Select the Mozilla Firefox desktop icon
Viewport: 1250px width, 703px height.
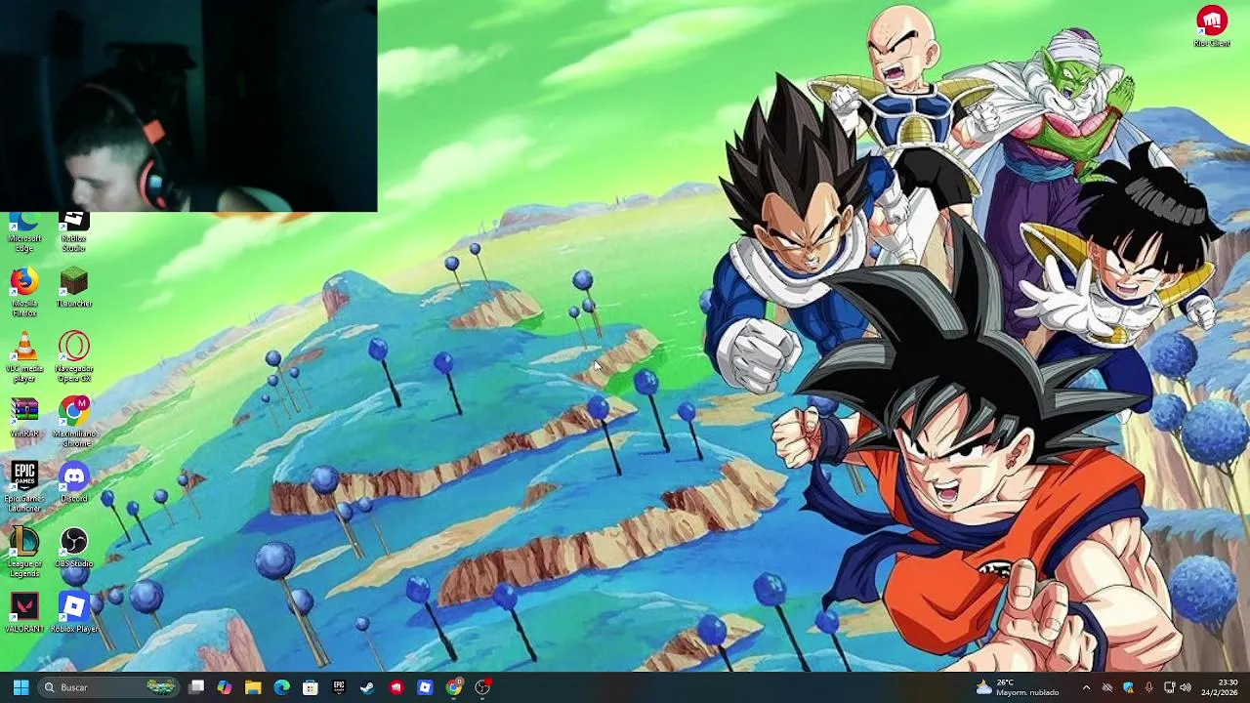tap(24, 293)
